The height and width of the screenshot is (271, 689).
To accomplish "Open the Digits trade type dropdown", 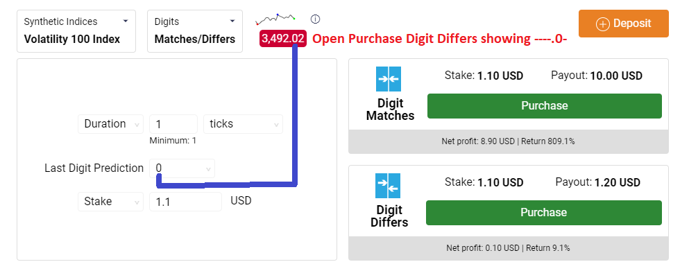I will (195, 31).
